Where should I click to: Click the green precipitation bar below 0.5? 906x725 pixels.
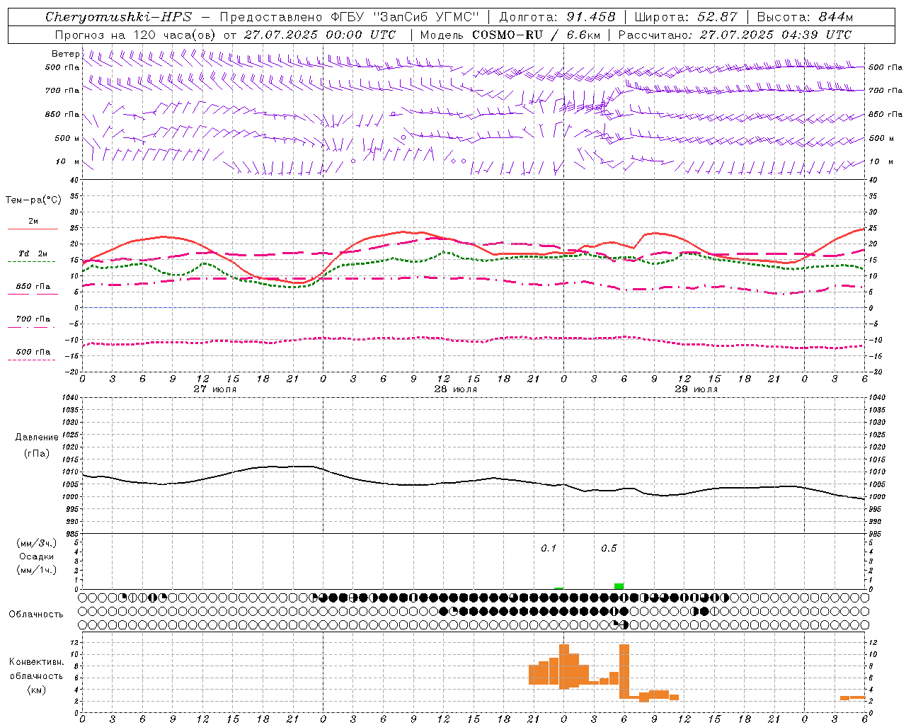(619, 586)
